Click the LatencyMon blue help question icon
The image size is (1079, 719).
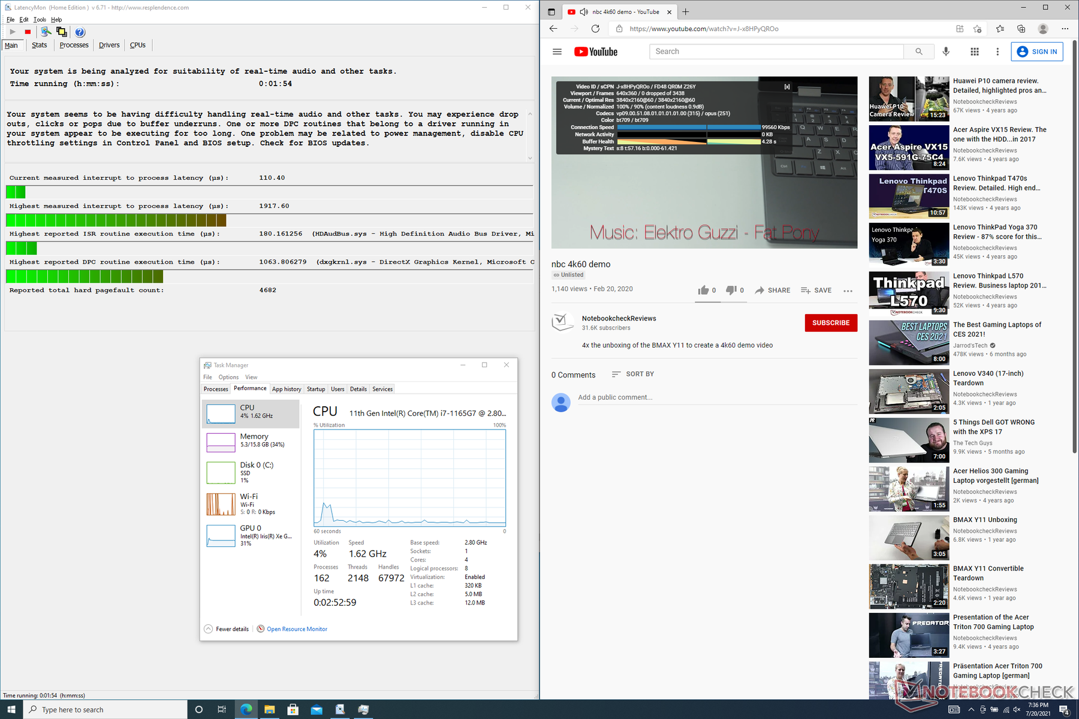(80, 32)
